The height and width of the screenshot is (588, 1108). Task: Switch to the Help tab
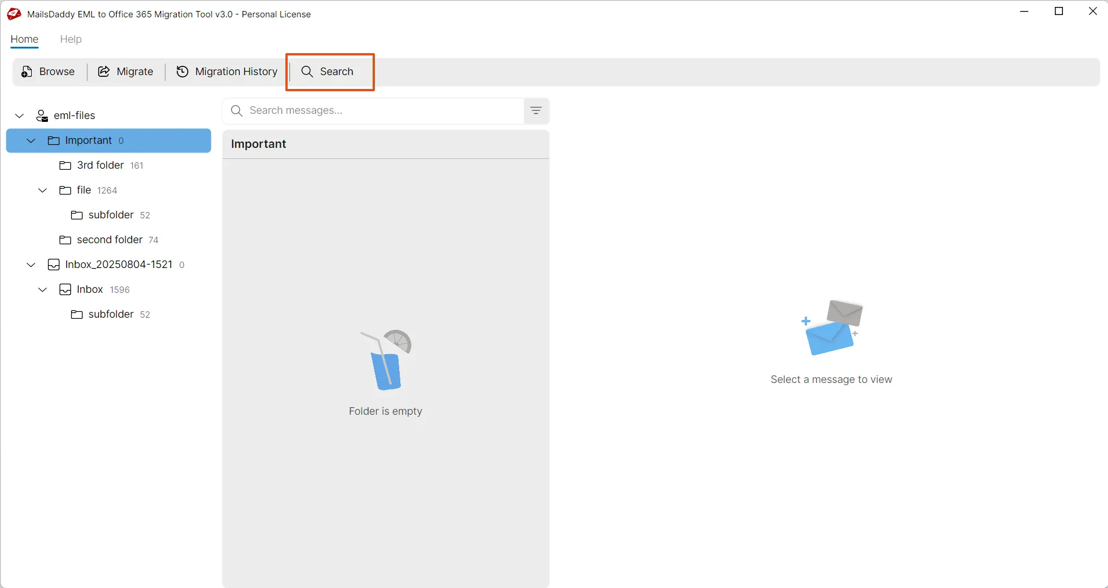[x=70, y=39]
